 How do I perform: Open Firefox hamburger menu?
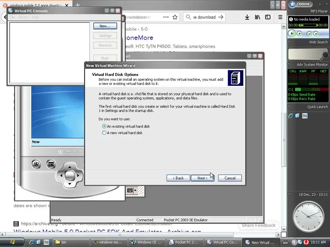280,17
